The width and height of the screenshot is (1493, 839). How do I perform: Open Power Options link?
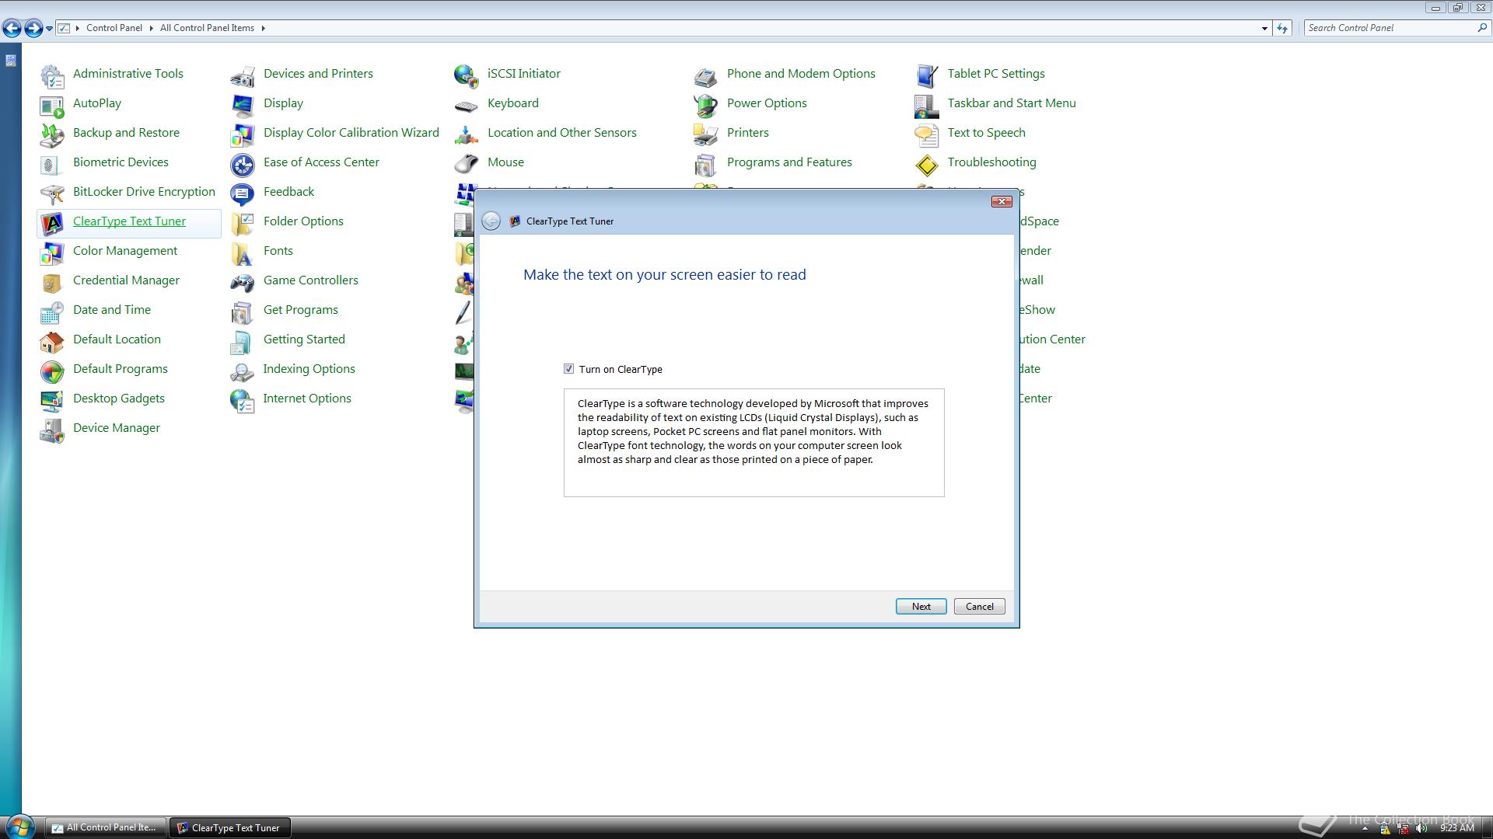pos(767,103)
